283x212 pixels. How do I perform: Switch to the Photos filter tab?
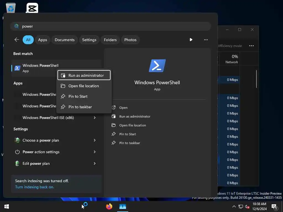coord(130,40)
